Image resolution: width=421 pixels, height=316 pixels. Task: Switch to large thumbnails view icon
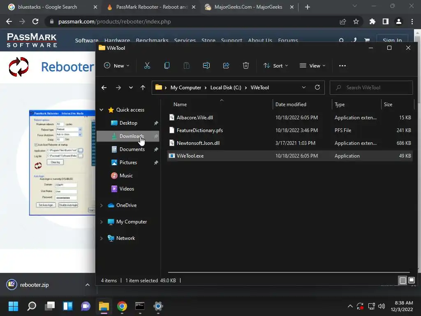[x=412, y=281]
